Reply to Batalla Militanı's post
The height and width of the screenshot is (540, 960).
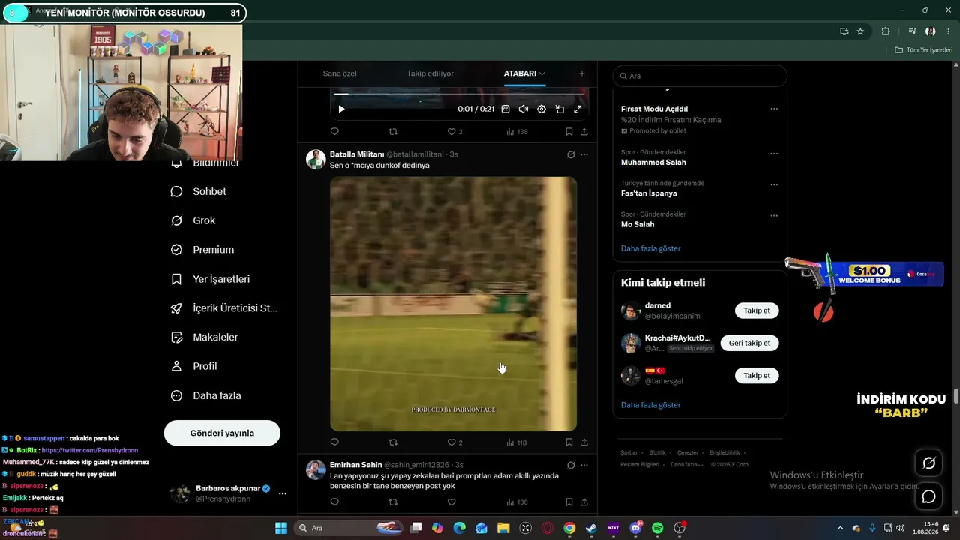click(x=334, y=442)
